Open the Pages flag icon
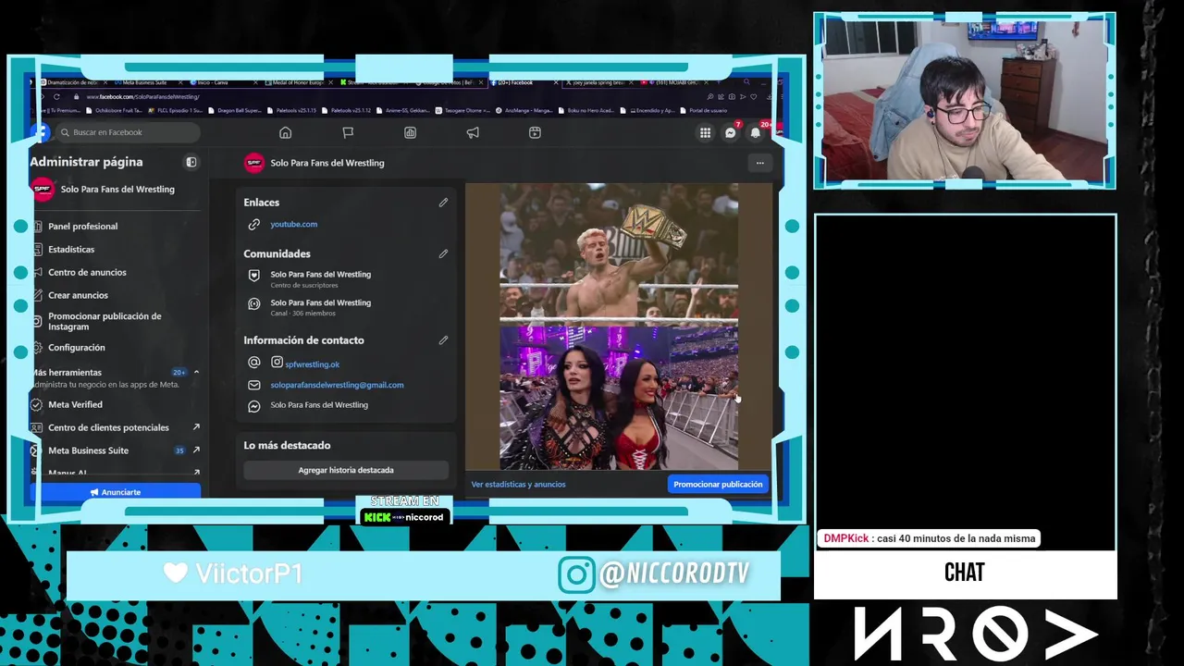 pos(348,132)
